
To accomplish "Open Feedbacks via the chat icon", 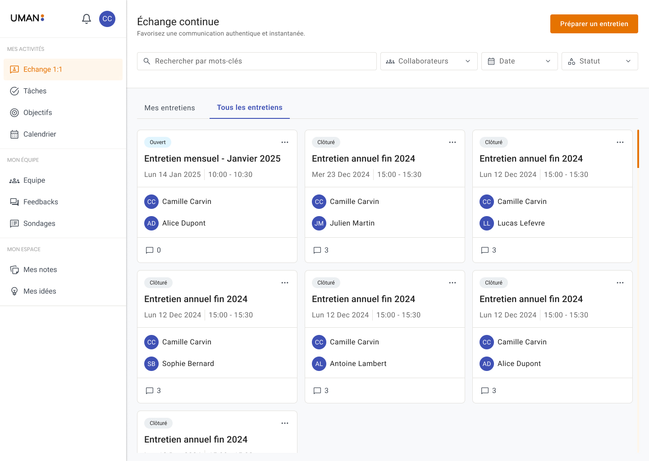I will pyautogui.click(x=14, y=202).
